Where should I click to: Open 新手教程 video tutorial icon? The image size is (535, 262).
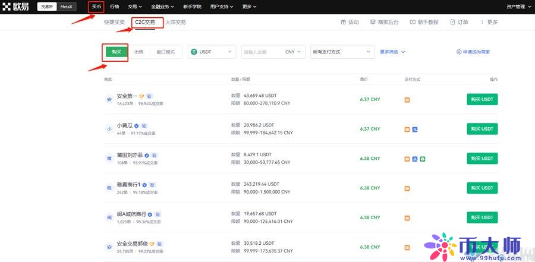[x=412, y=22]
